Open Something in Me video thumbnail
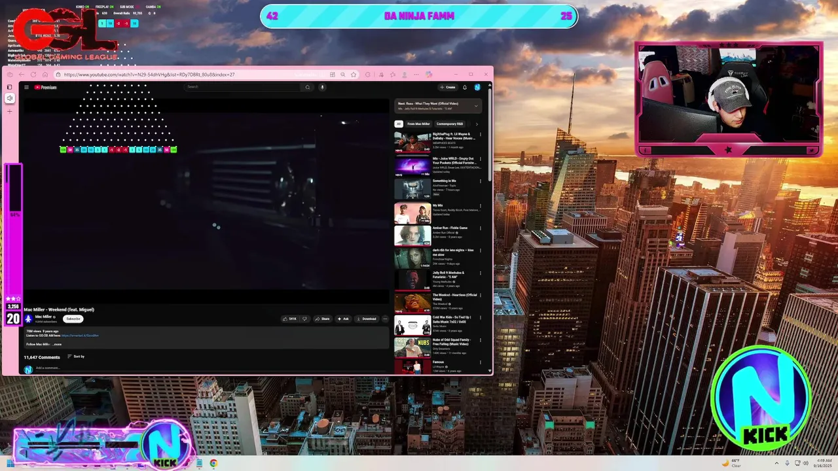 pos(412,189)
